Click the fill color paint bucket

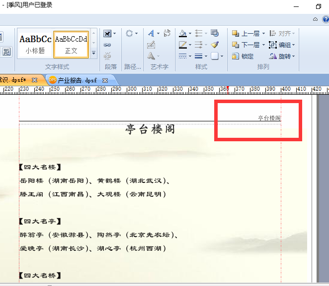(x=183, y=34)
